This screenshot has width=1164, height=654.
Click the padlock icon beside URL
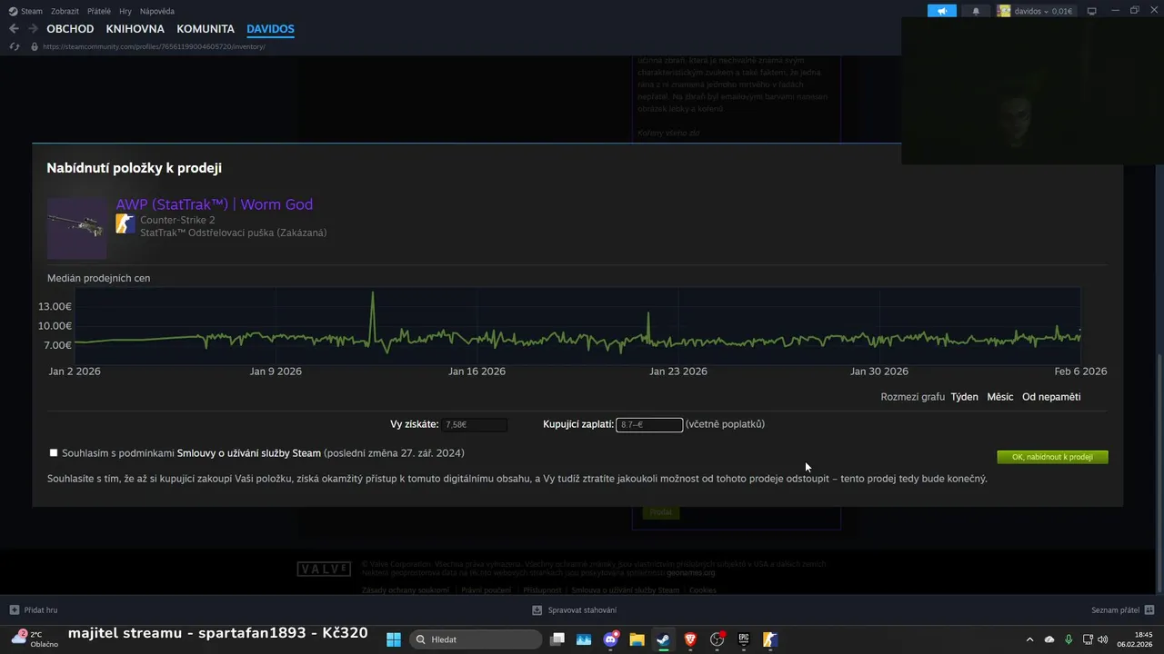click(35, 46)
